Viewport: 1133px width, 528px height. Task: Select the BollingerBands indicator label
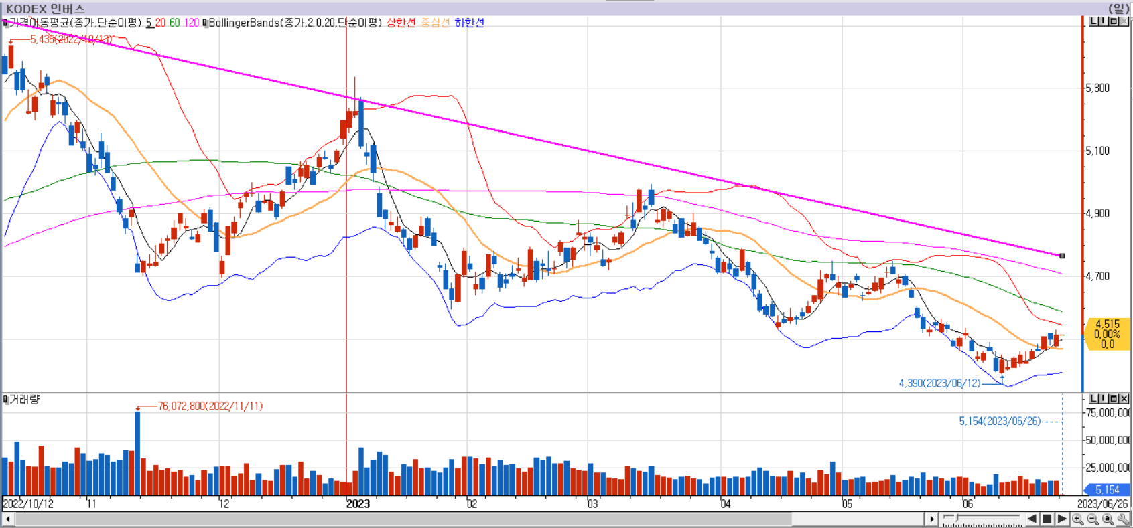pyautogui.click(x=295, y=23)
